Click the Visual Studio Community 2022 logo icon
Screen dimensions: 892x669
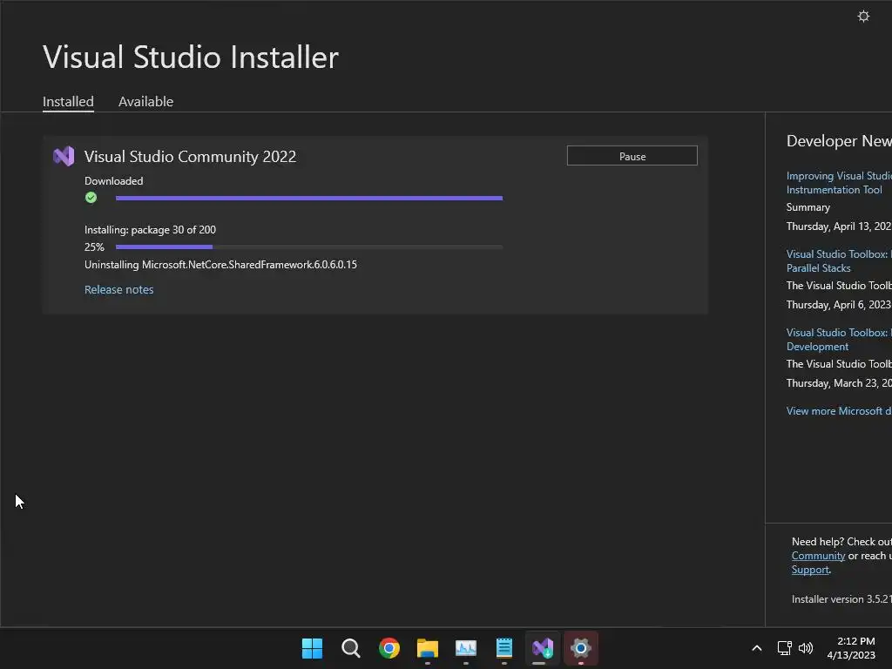tap(64, 157)
